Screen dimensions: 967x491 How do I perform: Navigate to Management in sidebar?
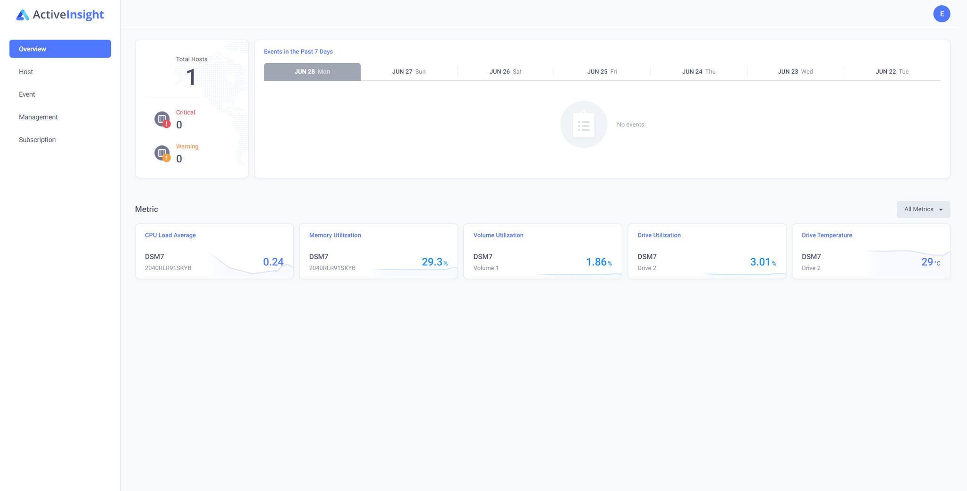(x=38, y=117)
